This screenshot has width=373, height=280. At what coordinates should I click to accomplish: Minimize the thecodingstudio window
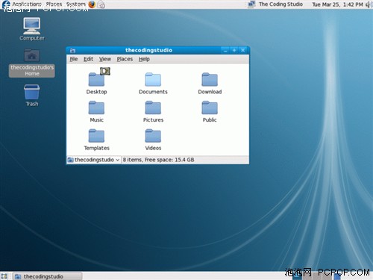(x=225, y=50)
